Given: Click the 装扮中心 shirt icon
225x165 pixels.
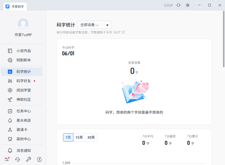Looking at the screenshot, I should 10,139.
